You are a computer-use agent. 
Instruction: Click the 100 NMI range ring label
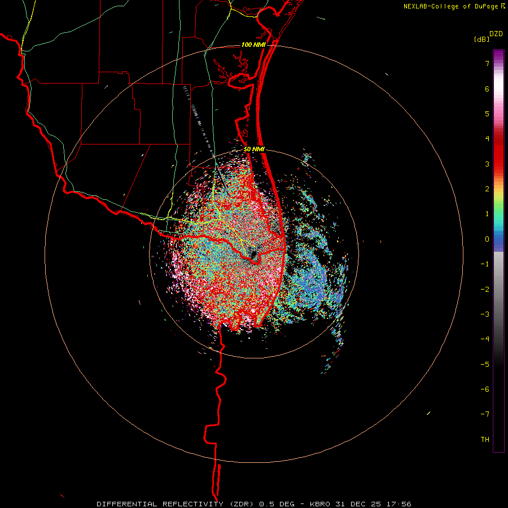pos(253,45)
